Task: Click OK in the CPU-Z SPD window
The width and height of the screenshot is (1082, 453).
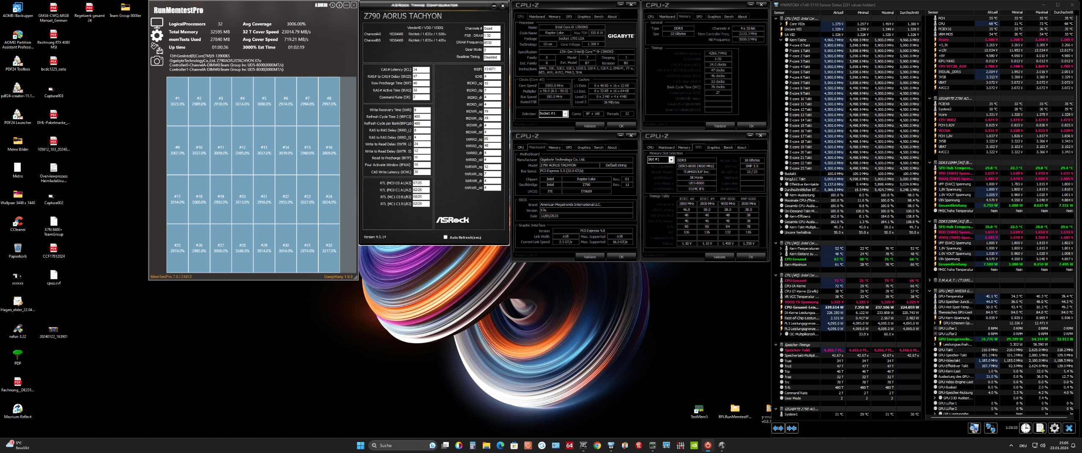Action: coord(751,257)
